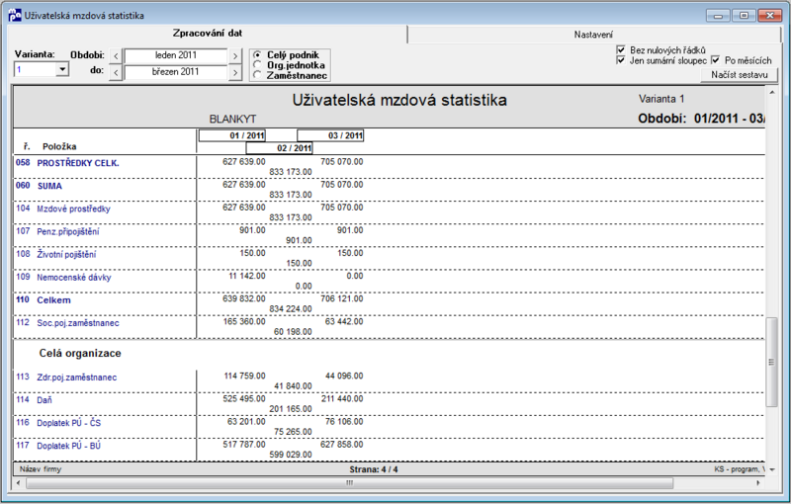Click the leden 2011 period field
Image resolution: width=791 pixels, height=504 pixels.
tap(176, 55)
